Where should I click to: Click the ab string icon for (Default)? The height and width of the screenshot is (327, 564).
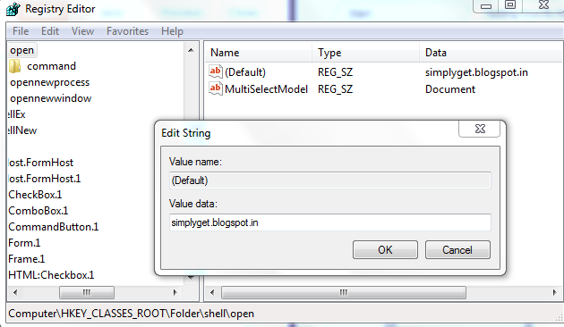215,71
